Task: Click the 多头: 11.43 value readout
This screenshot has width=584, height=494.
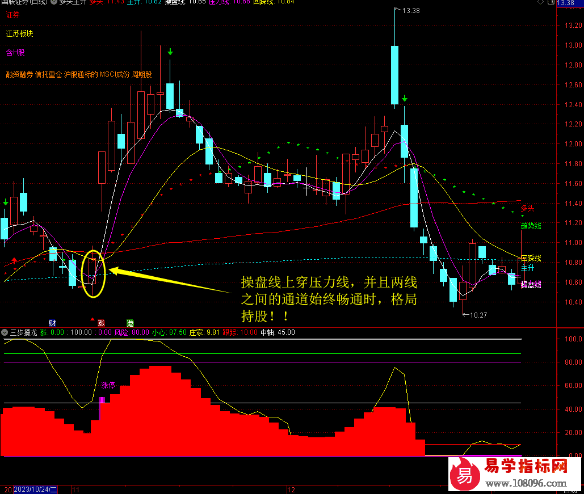Action: (x=107, y=2)
